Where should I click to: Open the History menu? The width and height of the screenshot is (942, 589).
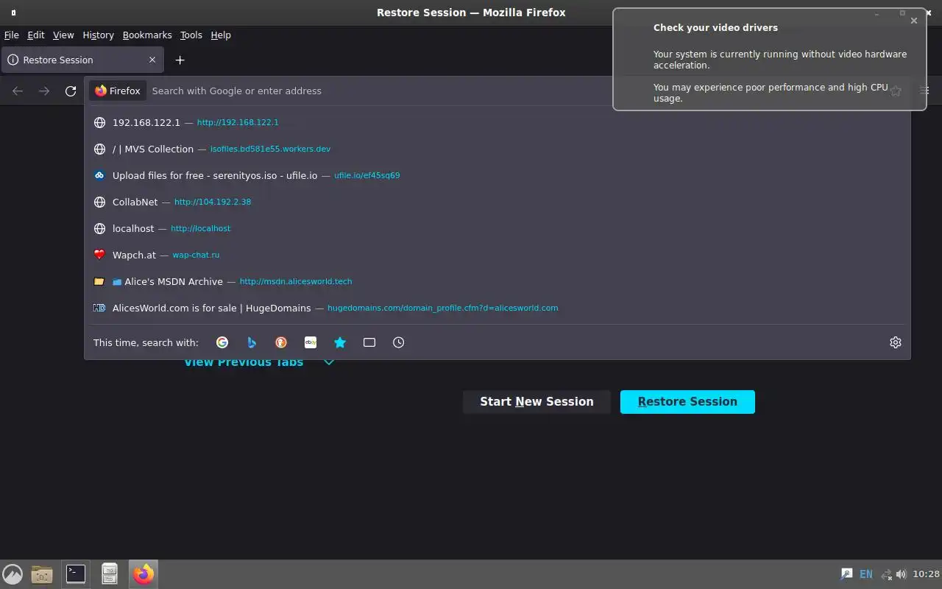click(x=98, y=35)
